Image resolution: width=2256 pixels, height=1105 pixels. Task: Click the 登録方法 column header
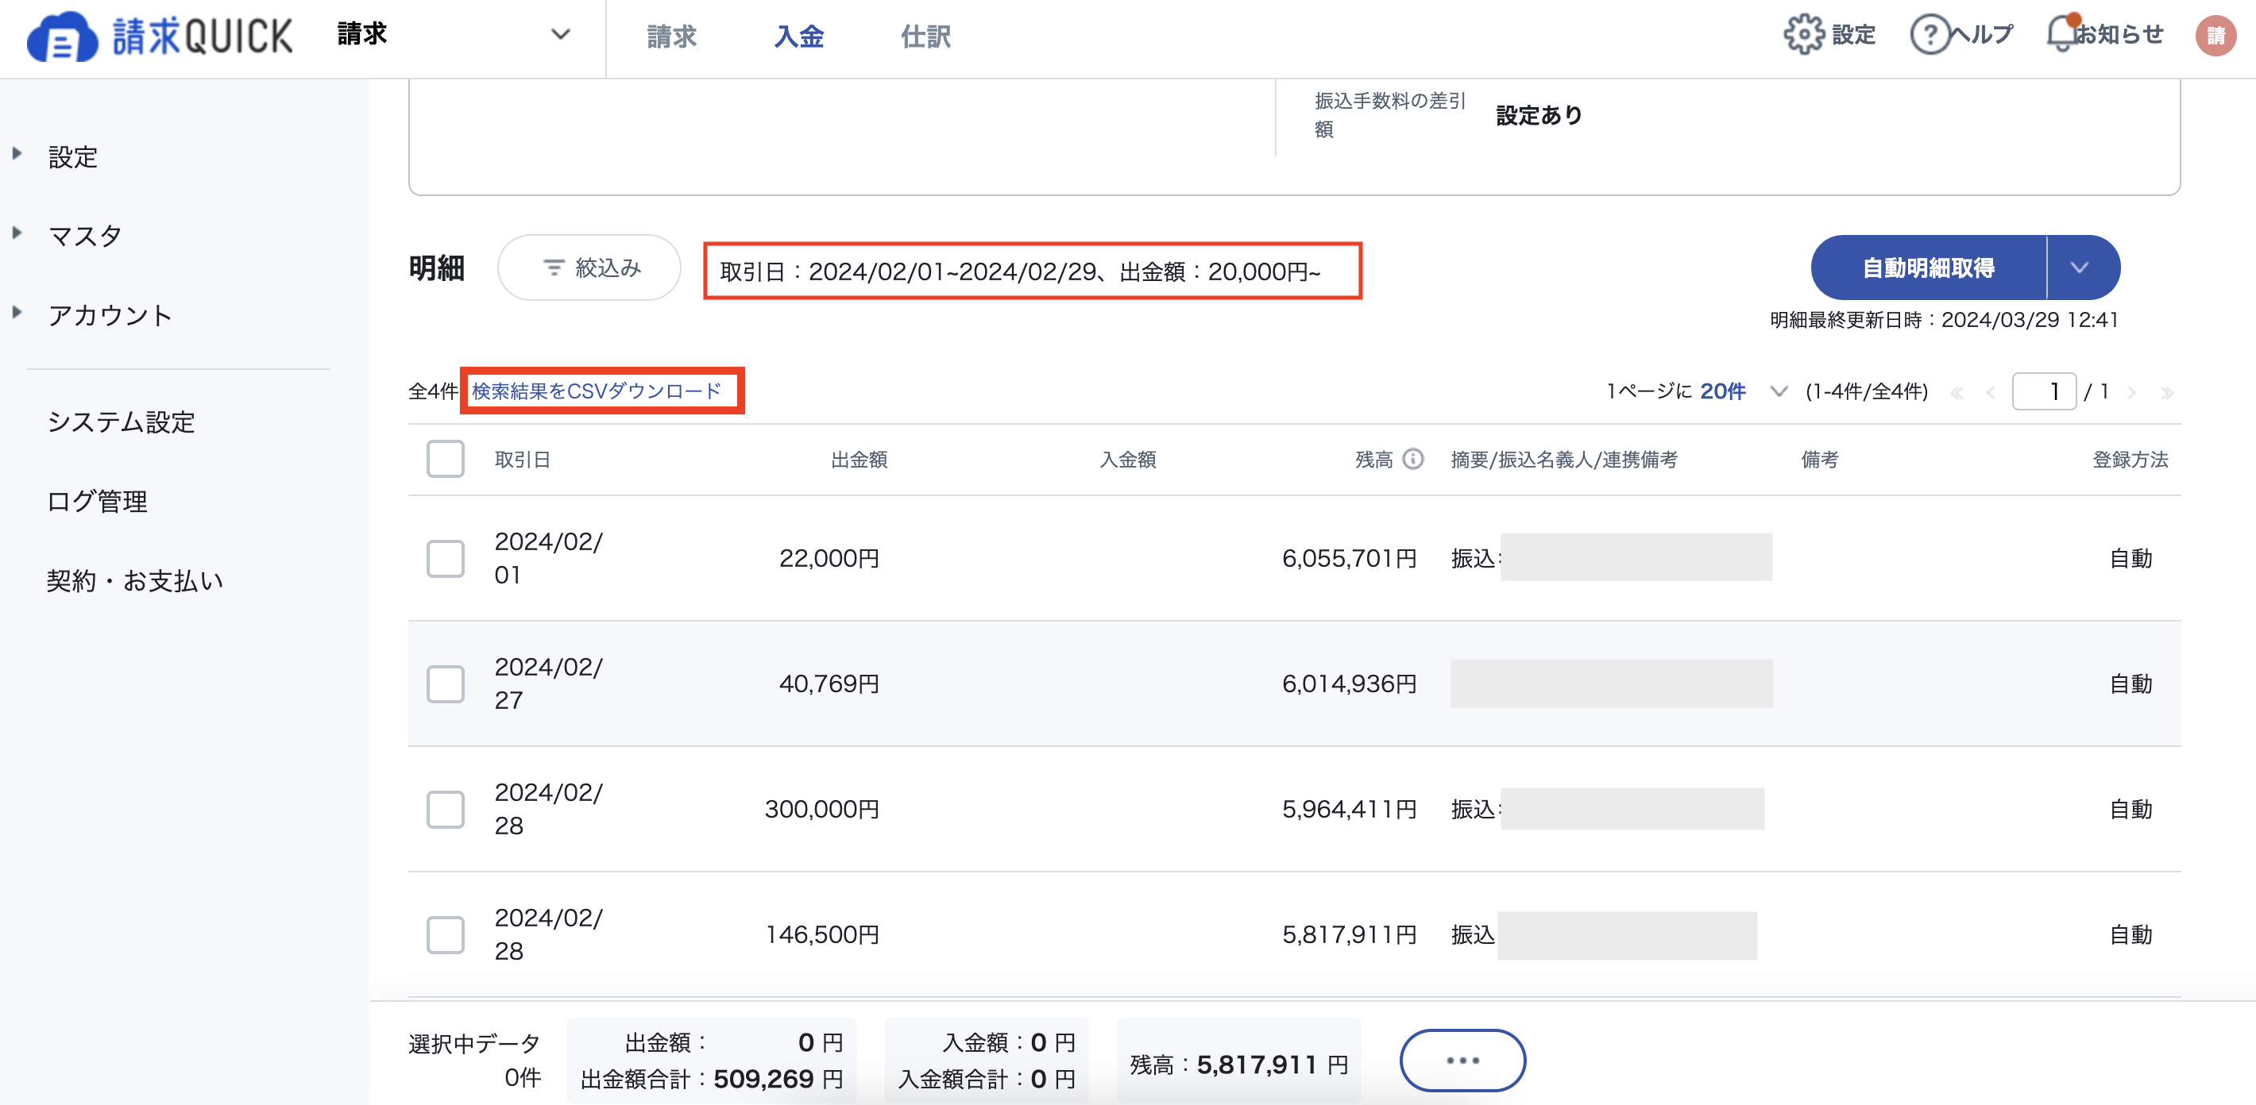(x=2130, y=460)
